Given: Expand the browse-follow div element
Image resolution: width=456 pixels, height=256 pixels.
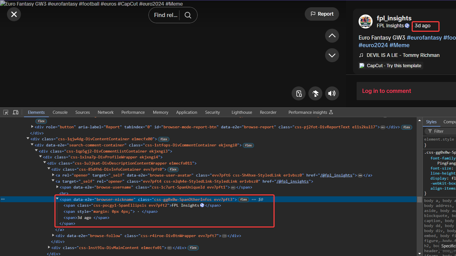Looking at the screenshot, I should (53, 236).
